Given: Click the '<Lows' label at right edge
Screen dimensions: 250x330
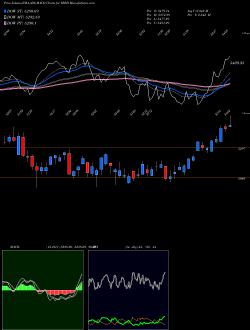Looking at the screenshot, I should [x=245, y=113].
